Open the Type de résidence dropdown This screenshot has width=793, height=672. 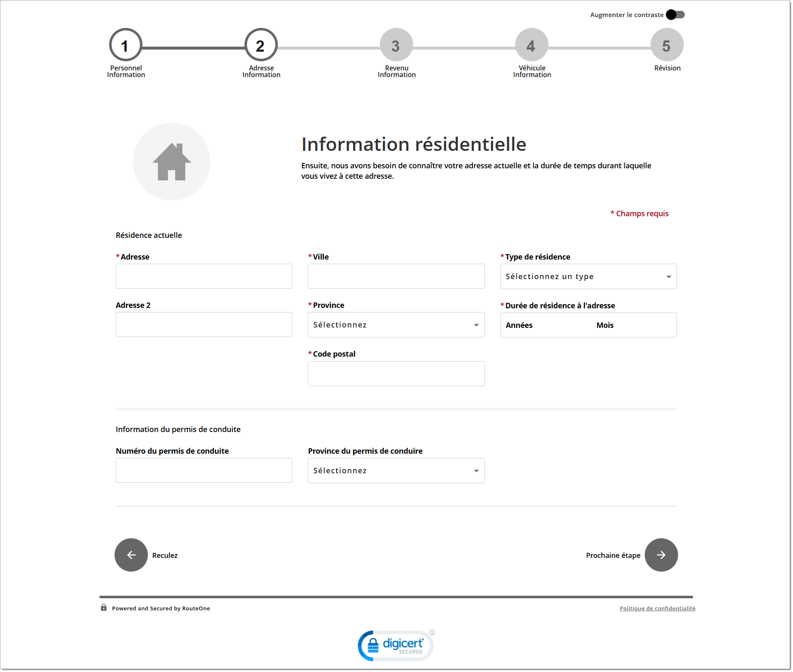pyautogui.click(x=588, y=277)
